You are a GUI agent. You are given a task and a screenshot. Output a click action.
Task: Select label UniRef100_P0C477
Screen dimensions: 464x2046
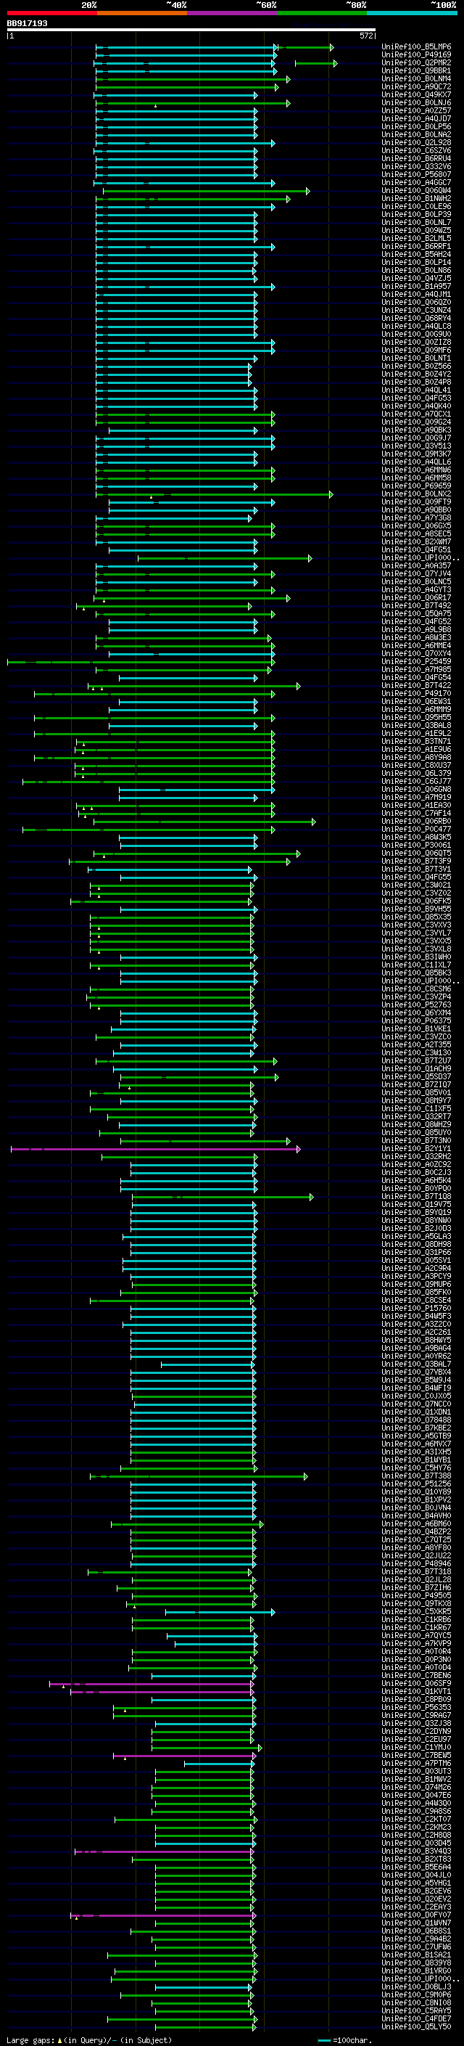click(x=416, y=829)
